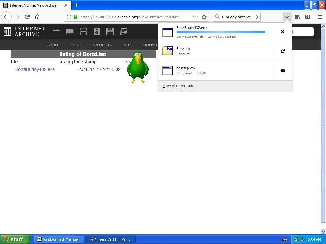Click the 'listing of Bonzi.iso' header

coord(83,54)
